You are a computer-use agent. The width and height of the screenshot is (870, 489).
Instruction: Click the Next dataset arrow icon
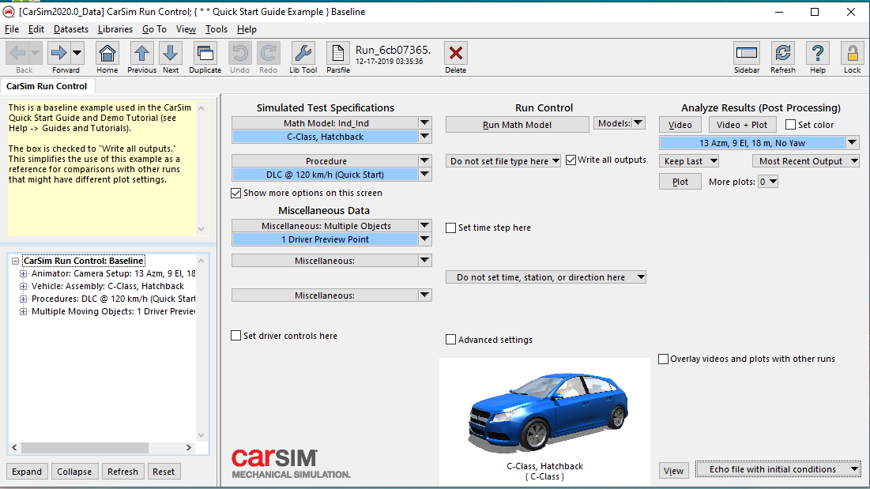[171, 54]
